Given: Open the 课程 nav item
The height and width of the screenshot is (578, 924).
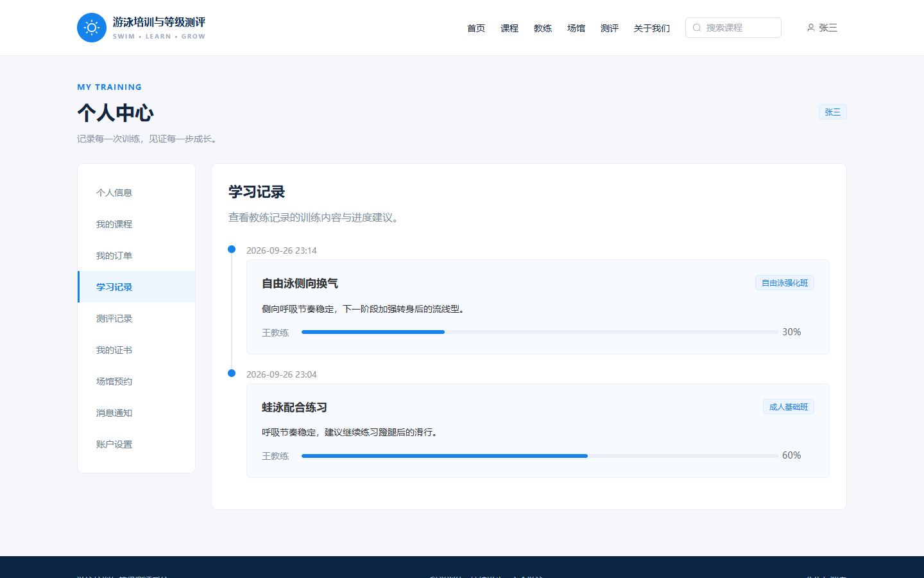Looking at the screenshot, I should coord(509,28).
